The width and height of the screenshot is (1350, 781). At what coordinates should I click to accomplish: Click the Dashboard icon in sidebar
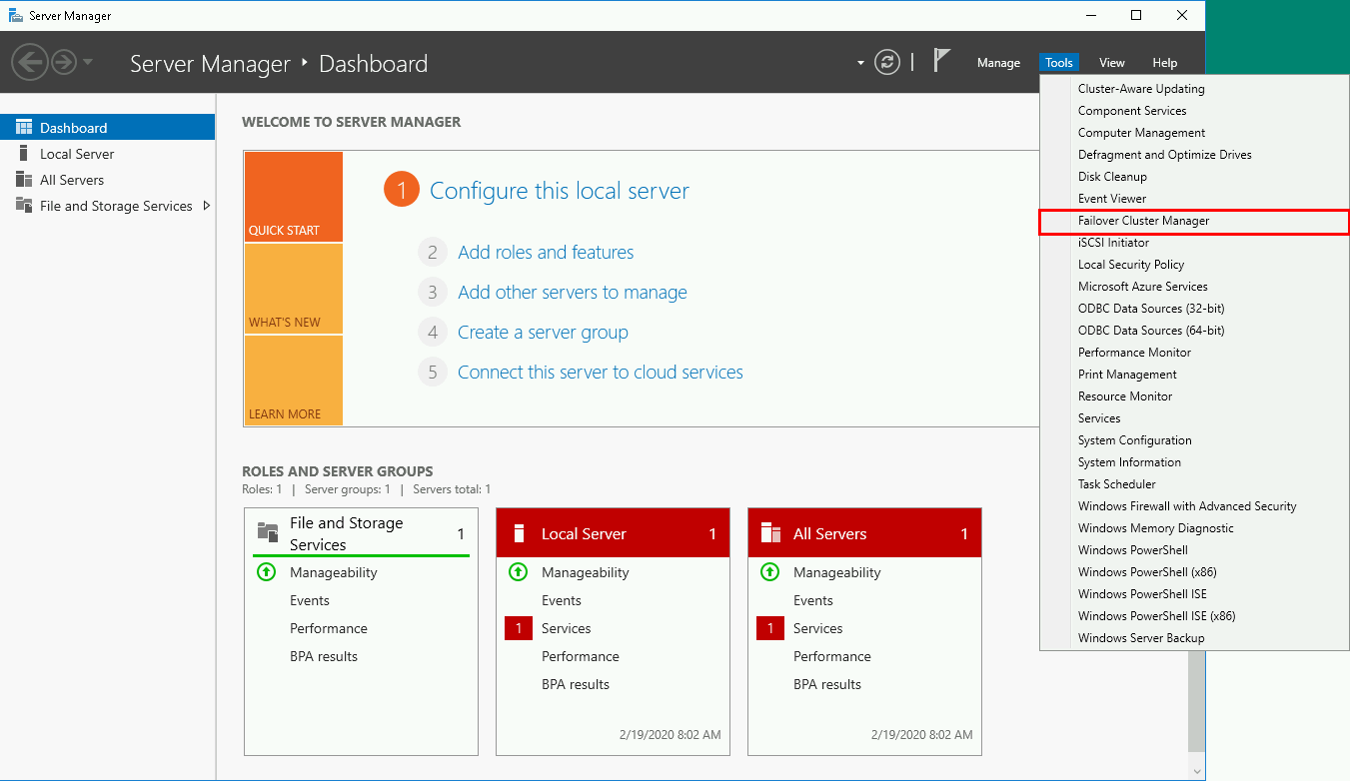point(24,128)
